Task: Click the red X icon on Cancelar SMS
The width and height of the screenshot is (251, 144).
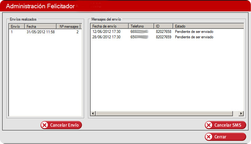Action: point(209,125)
